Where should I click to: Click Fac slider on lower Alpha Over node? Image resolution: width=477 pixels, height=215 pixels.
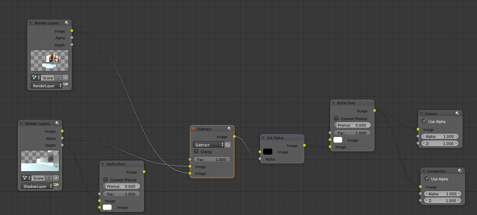121,194
